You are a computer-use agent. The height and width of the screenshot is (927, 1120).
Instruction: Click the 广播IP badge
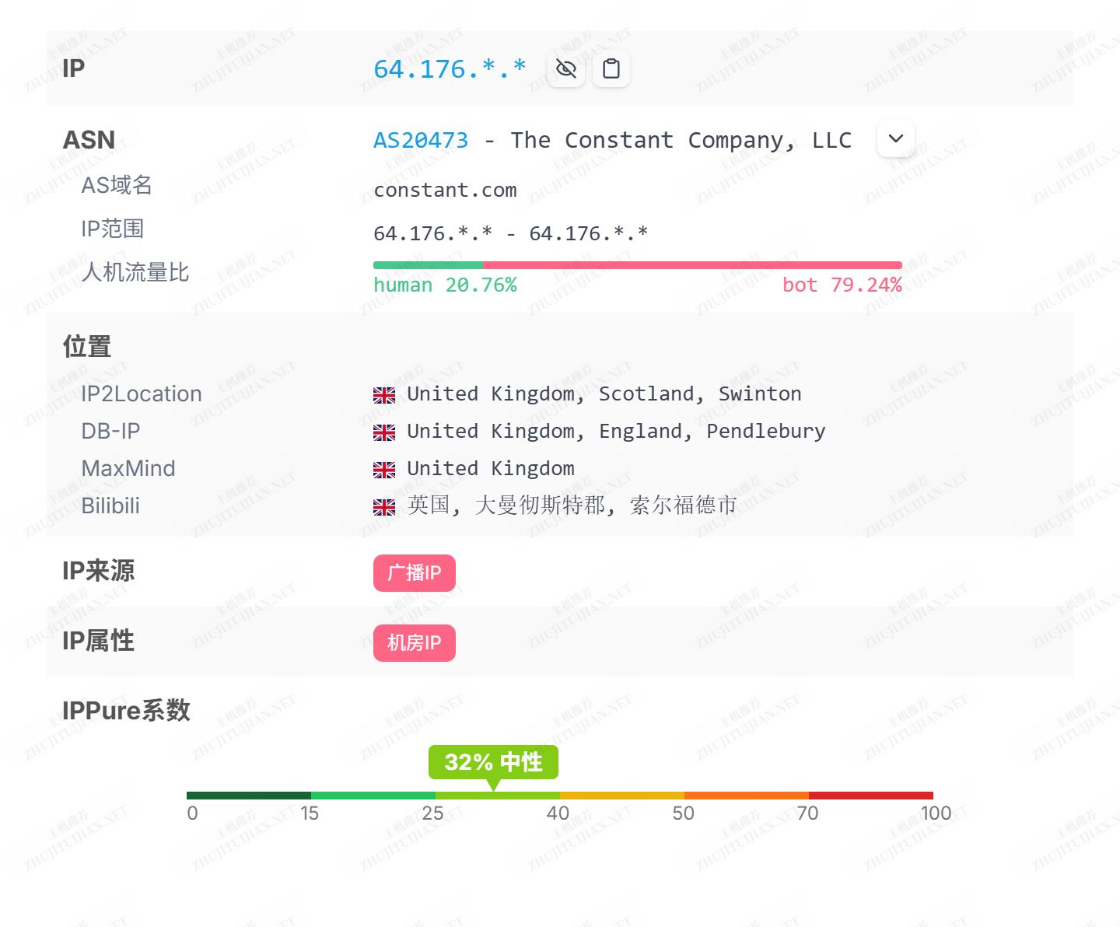(x=414, y=573)
